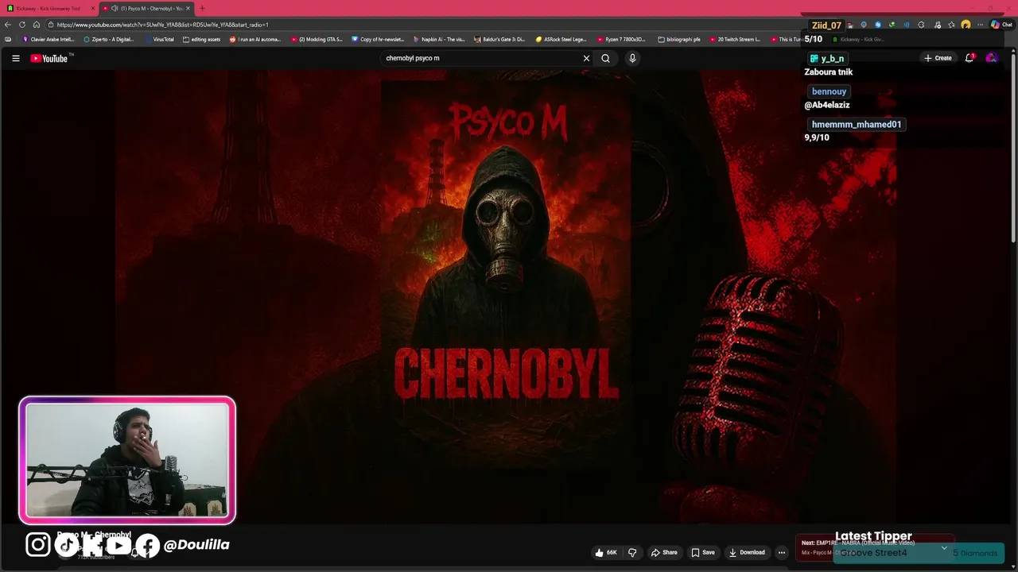Open the Copy of hr-newslet bookmark
1018x572 pixels.
click(378, 39)
